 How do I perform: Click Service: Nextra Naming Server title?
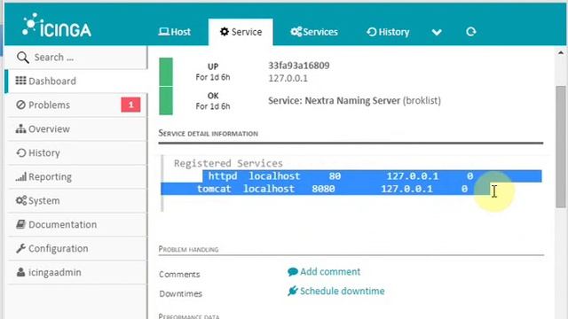coord(334,100)
